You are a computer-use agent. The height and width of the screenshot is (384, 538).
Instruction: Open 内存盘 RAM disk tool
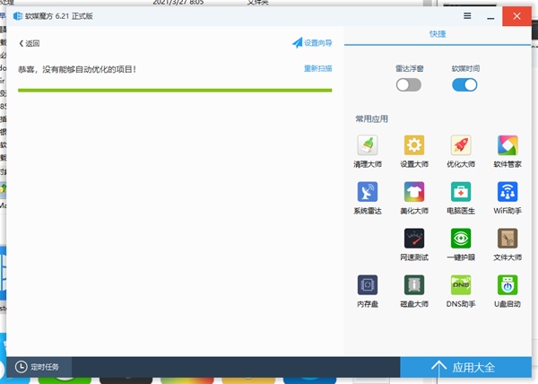(x=367, y=285)
